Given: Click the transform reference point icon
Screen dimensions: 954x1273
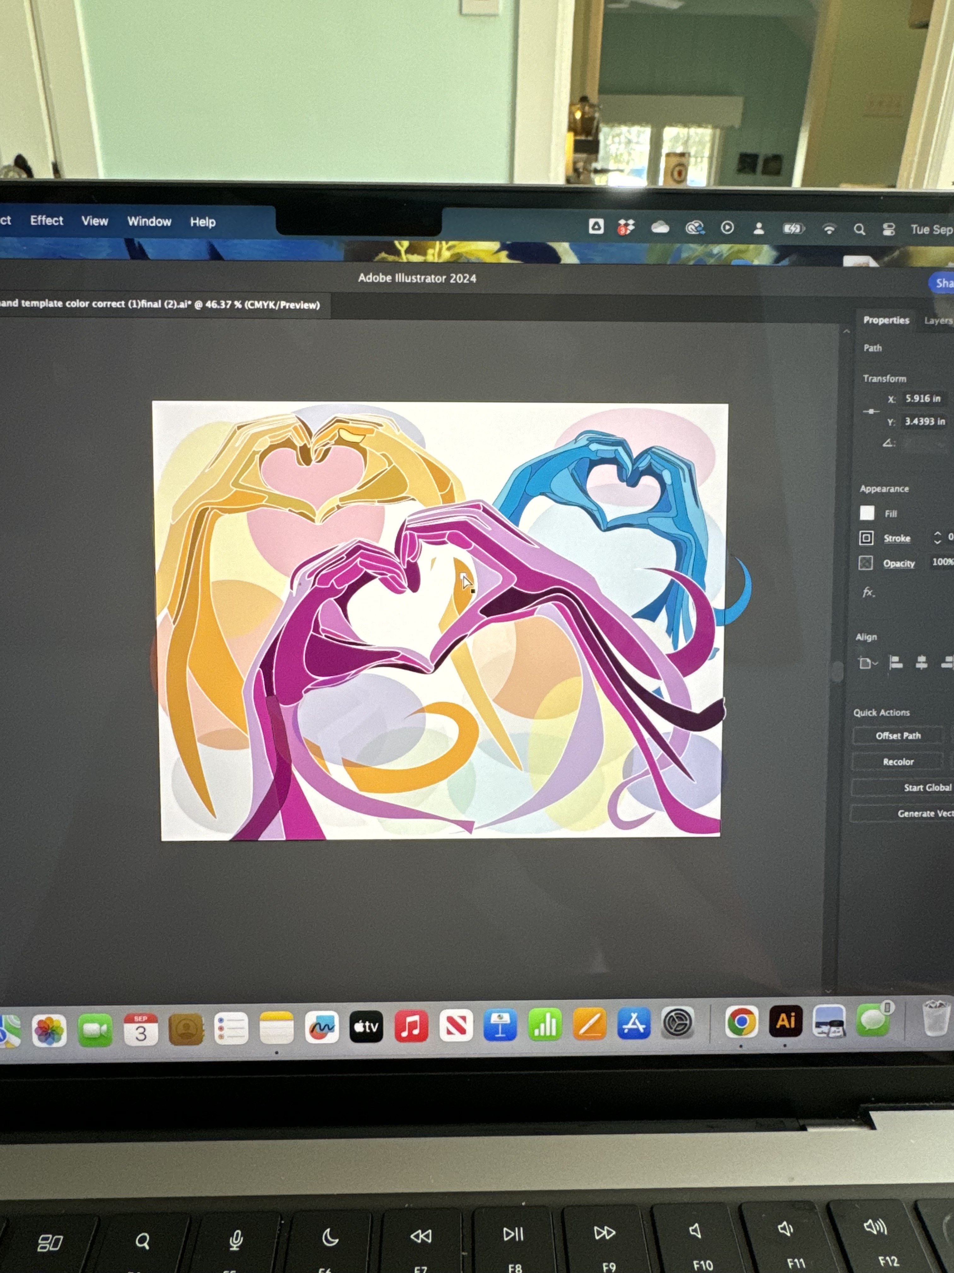Looking at the screenshot, I should [x=871, y=411].
